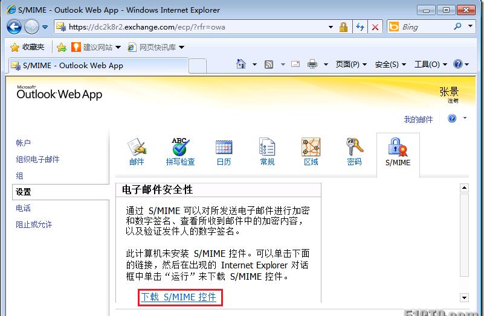Open the 安全(S) menu
The height and width of the screenshot is (316, 484).
tap(390, 65)
